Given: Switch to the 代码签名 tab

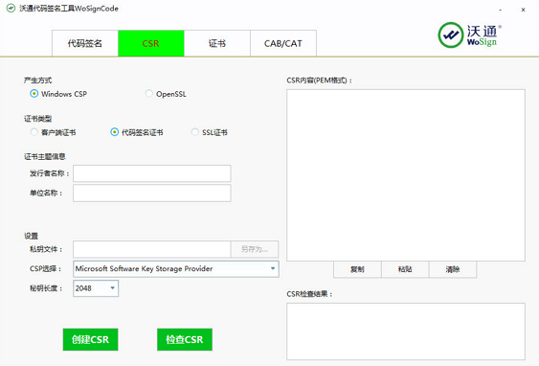Looking at the screenshot, I should click(x=85, y=43).
